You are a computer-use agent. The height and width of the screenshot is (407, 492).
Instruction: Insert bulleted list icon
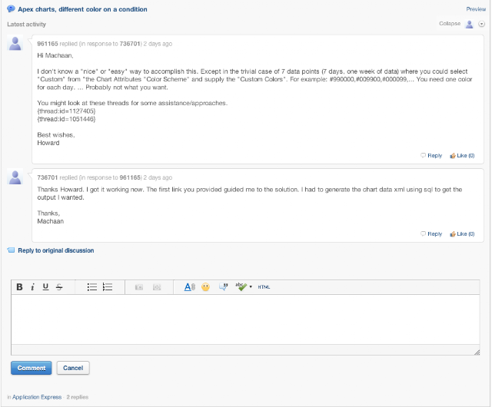(x=92, y=287)
